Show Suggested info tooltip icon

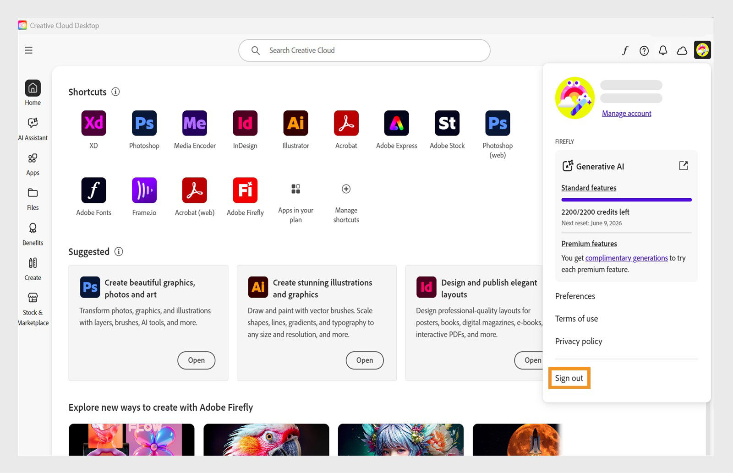119,251
